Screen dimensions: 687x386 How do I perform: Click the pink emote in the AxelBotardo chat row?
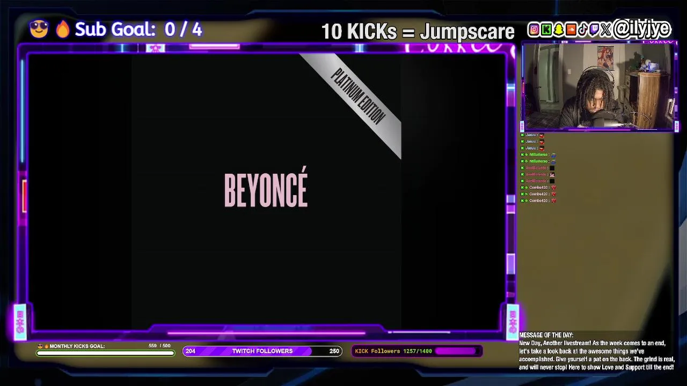point(552,174)
